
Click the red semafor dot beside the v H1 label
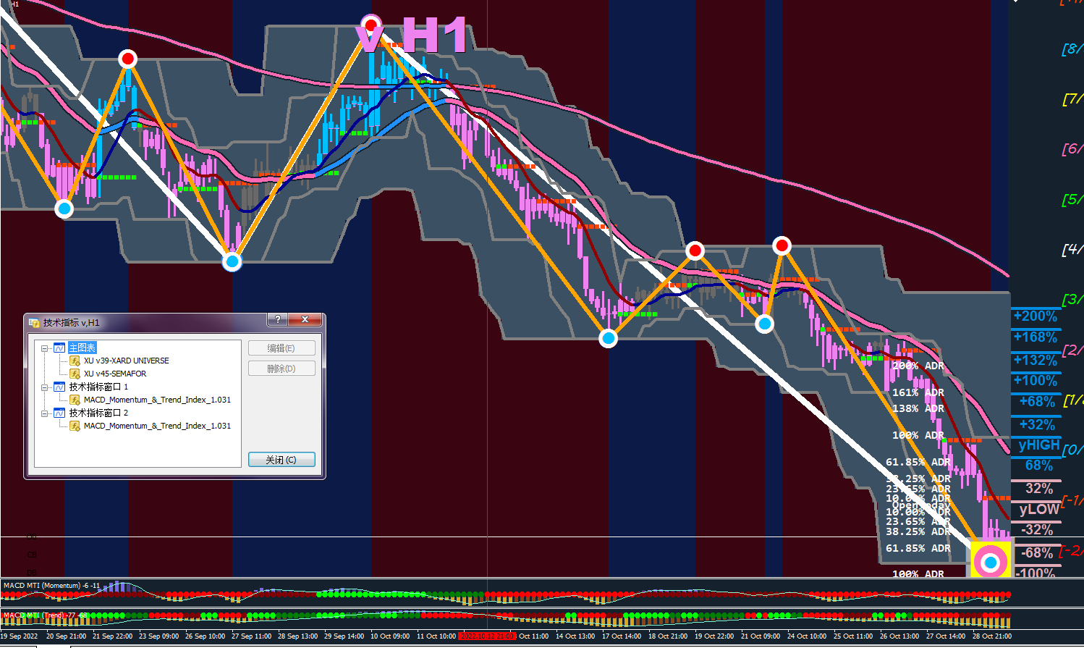tap(371, 25)
